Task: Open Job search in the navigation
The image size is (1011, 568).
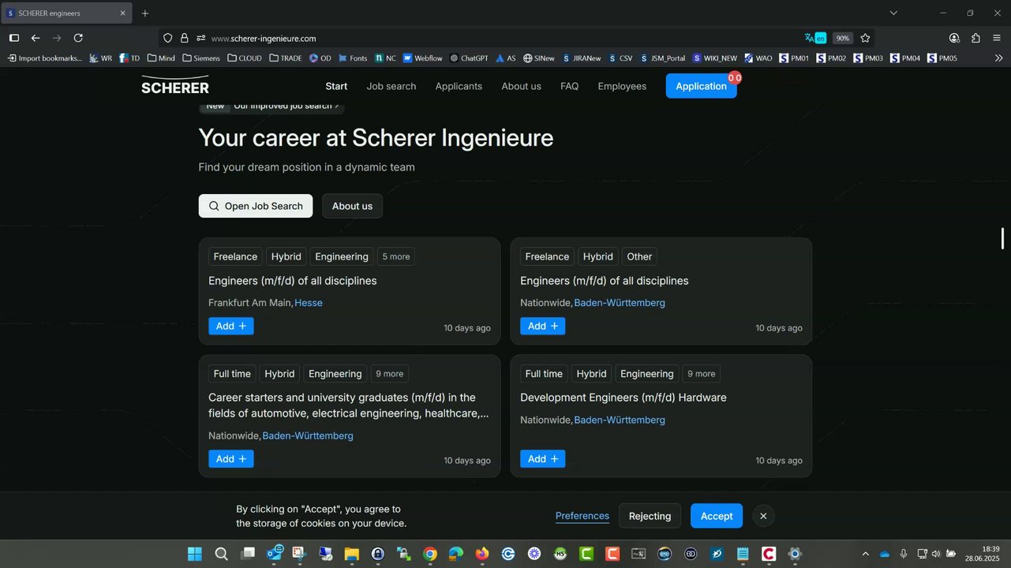Action: click(x=391, y=86)
